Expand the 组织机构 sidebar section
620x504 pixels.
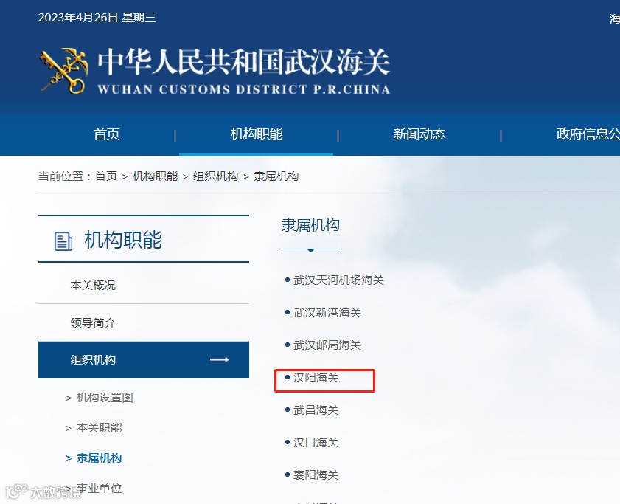[x=144, y=359]
